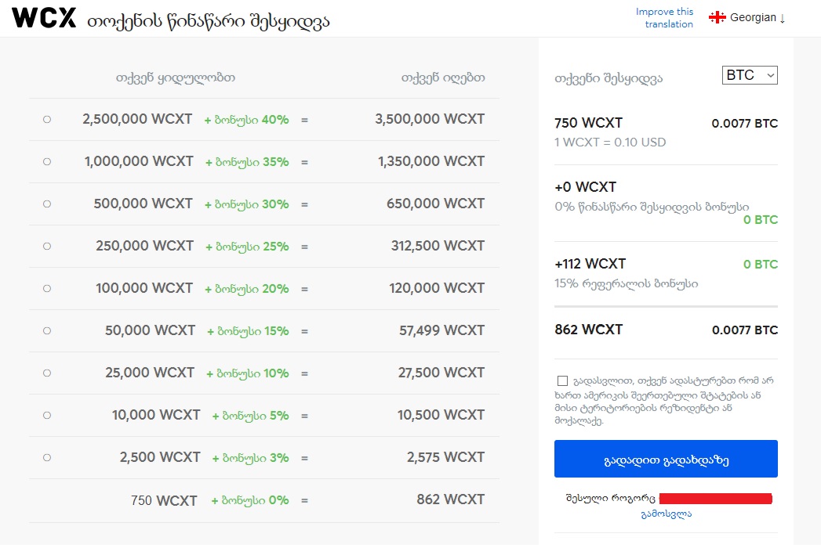Click the 15% რეფერალის ბონუსი label
821x548 pixels.
point(627,284)
